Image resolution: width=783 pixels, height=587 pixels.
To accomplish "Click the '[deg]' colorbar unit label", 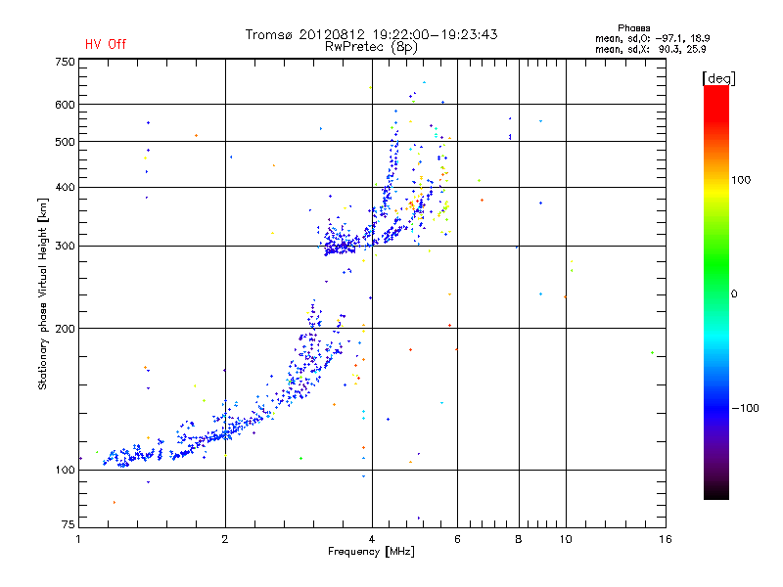I will 718,78.
